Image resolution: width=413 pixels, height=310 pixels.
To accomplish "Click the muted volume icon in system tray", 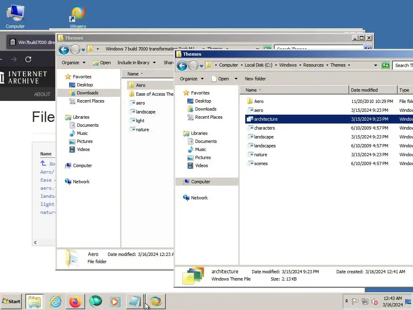I will tap(374, 302).
